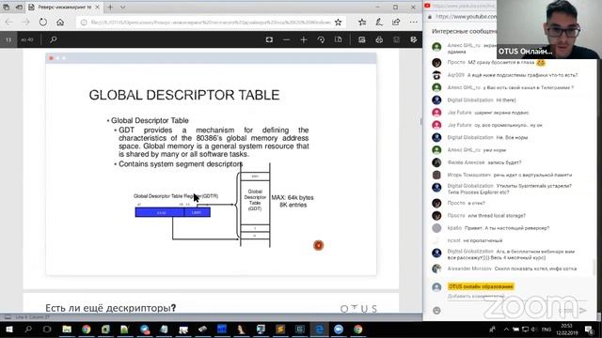Click the highlighted OTUS онлайн образование name

[481, 286]
